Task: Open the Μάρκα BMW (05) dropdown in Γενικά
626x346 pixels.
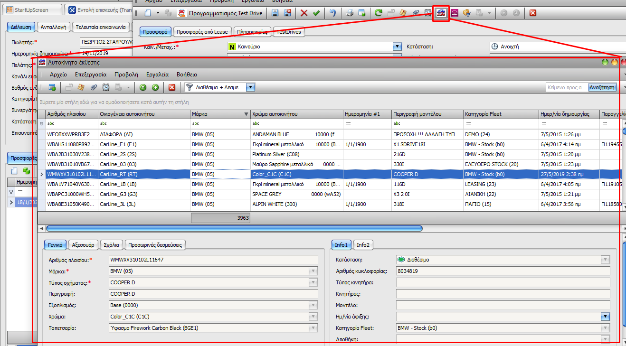Action: click(x=313, y=271)
